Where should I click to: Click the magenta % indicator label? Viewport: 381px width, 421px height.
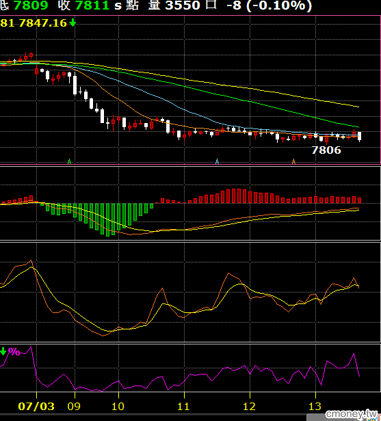point(14,351)
